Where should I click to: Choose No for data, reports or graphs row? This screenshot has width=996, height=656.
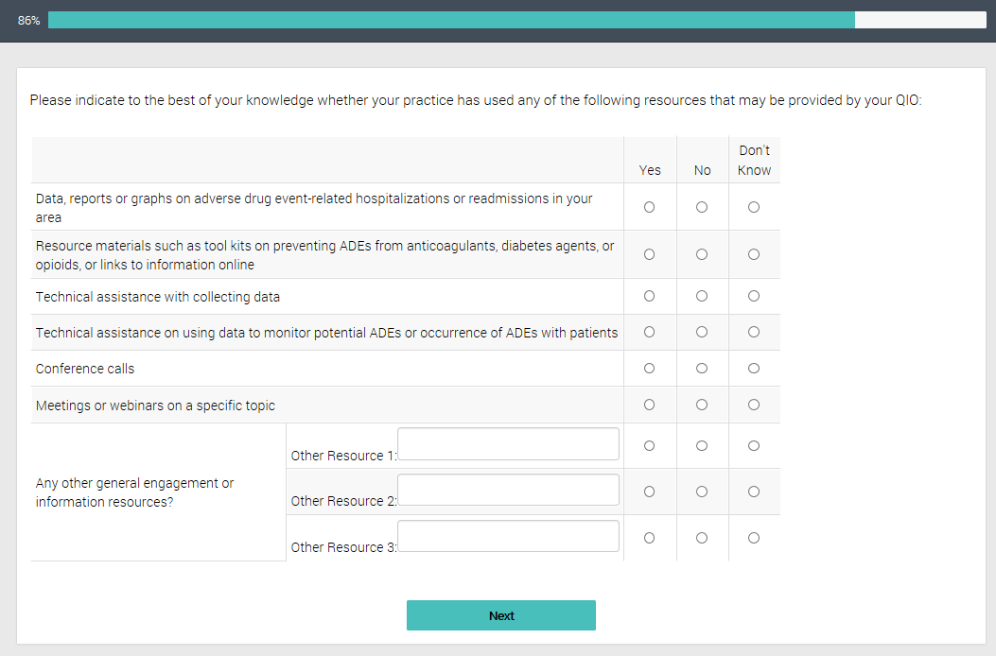point(702,207)
